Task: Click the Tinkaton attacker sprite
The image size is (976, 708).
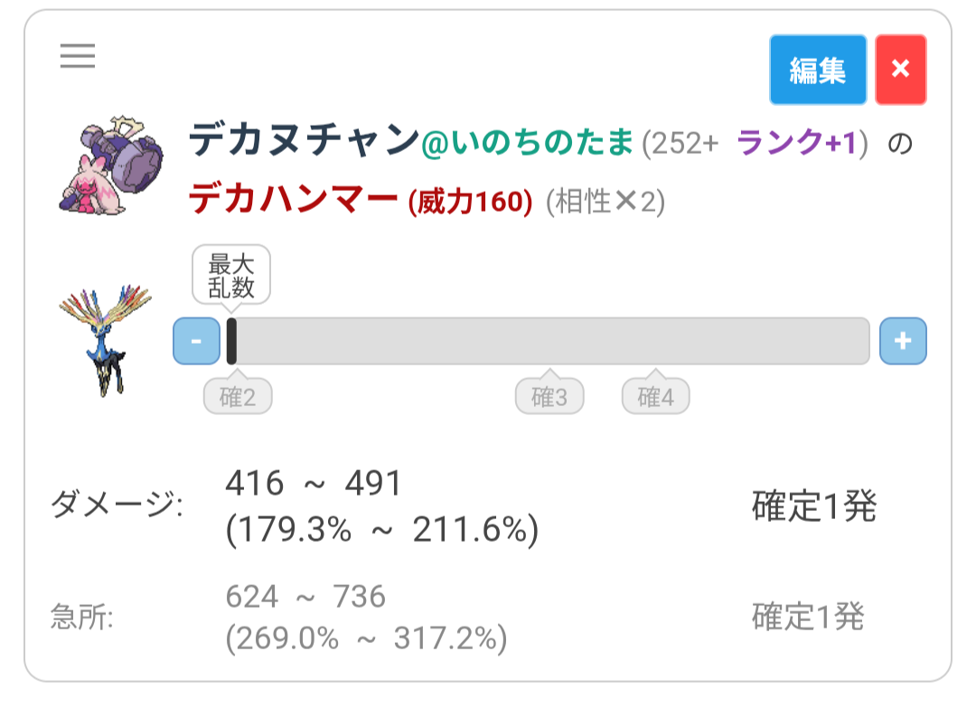Action: 112,164
